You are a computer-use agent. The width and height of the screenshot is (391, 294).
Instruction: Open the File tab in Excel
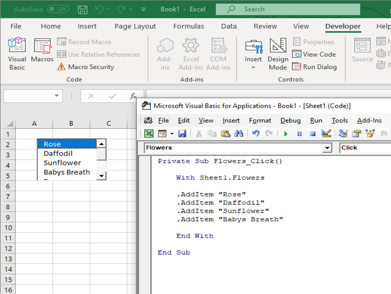(16, 26)
